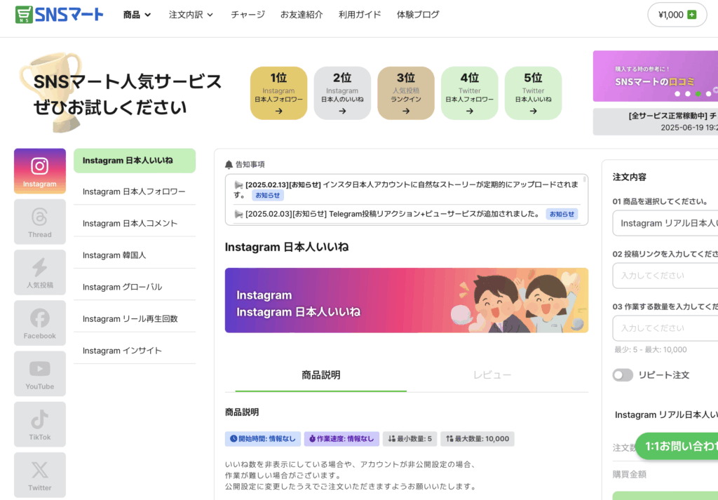Click the 03 数量 input field
This screenshot has height=500, width=718.
(665, 328)
